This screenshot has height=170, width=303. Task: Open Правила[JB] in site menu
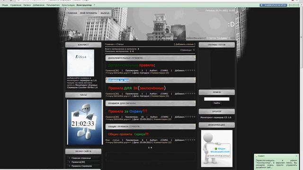[78, 162]
